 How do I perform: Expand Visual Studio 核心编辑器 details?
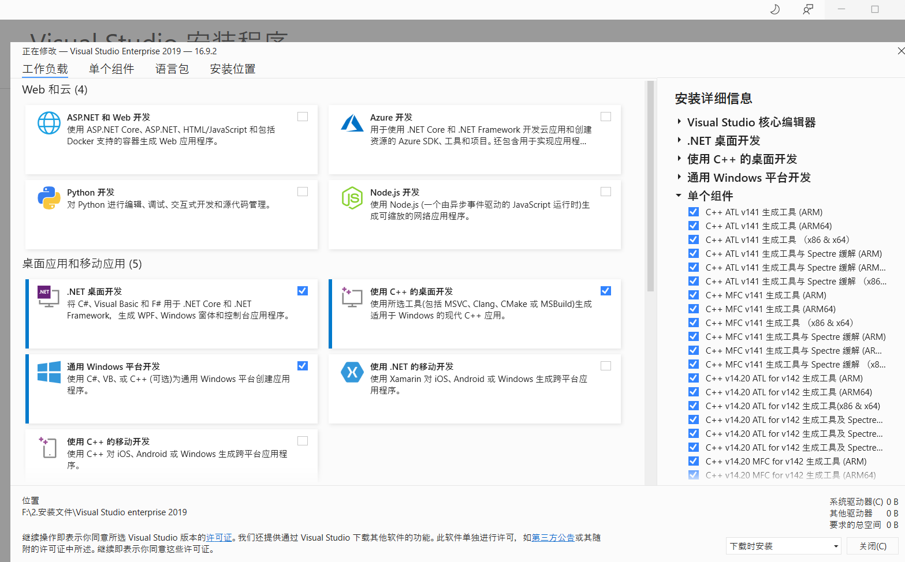click(x=679, y=122)
